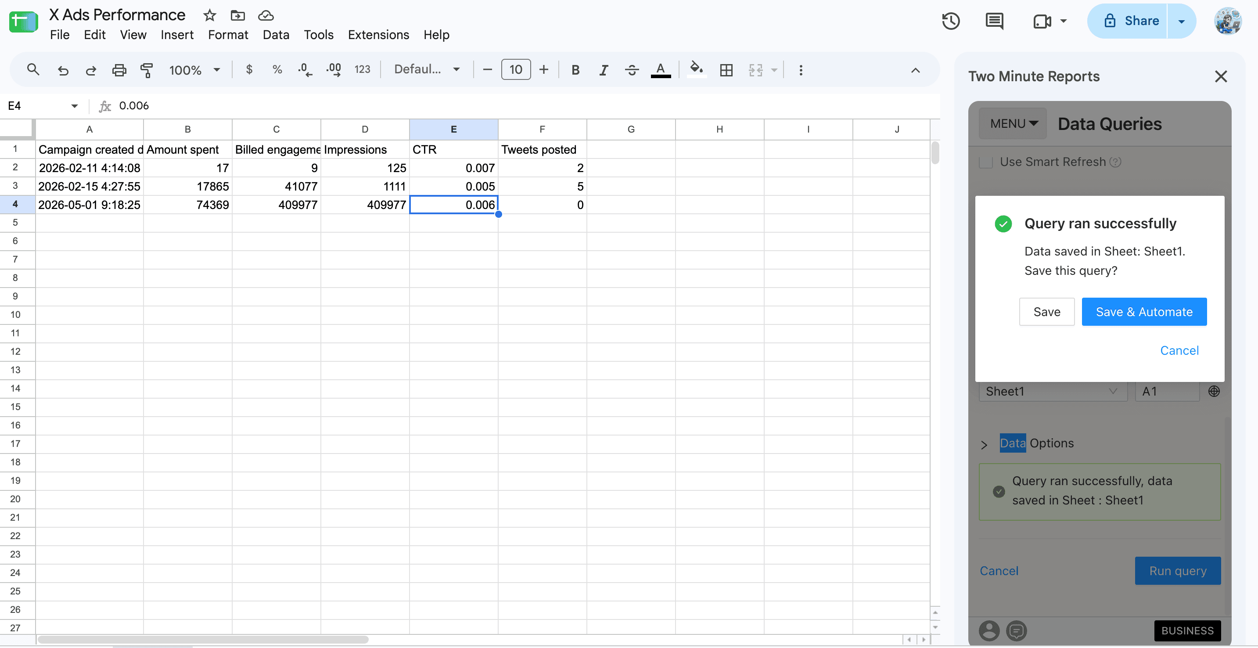Image resolution: width=1258 pixels, height=648 pixels.
Task: Open the Sheet1 destination dropdown
Action: pyautogui.click(x=1053, y=391)
